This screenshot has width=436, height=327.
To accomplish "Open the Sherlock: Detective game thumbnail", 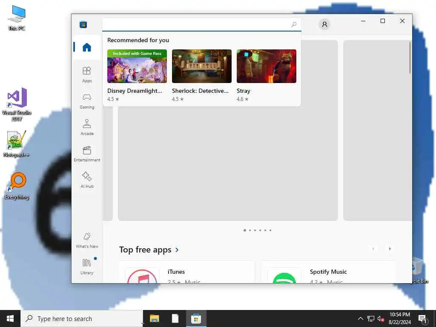I will coord(201,66).
